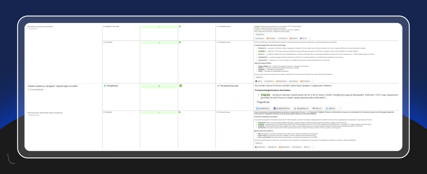Click green check icon in 'Какие сервисы' row
This screenshot has height=174, width=427.
point(181,86)
